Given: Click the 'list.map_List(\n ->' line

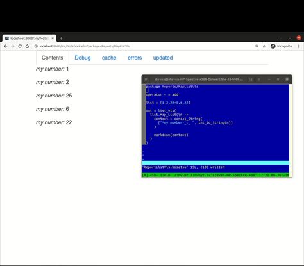Looking at the screenshot, I should tap(169, 115).
